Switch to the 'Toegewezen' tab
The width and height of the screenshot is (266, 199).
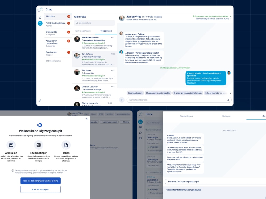click(x=106, y=31)
